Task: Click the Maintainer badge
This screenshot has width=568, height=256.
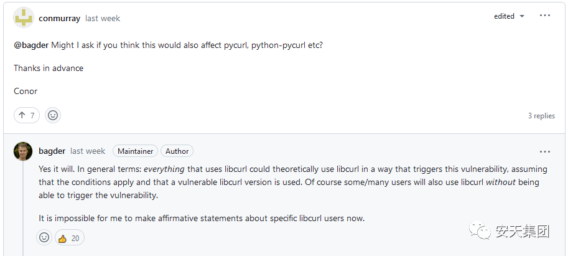Action: coord(136,151)
